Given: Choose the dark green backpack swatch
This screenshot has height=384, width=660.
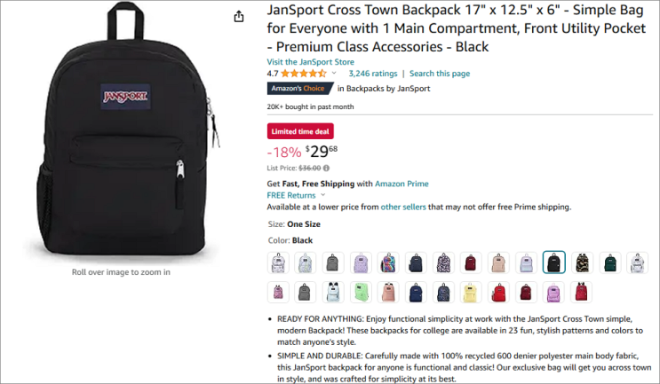Looking at the screenshot, I should point(610,263).
